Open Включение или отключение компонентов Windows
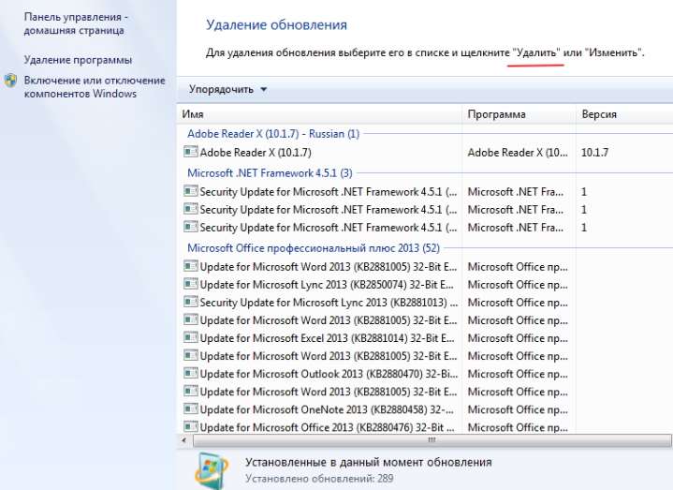Viewport: 673px width, 490px height. click(94, 87)
